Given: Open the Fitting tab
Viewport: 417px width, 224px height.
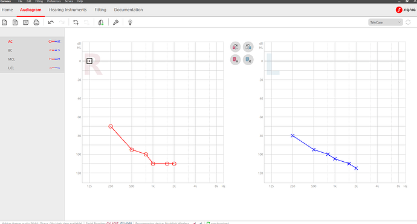Looking at the screenshot, I should pos(100,10).
